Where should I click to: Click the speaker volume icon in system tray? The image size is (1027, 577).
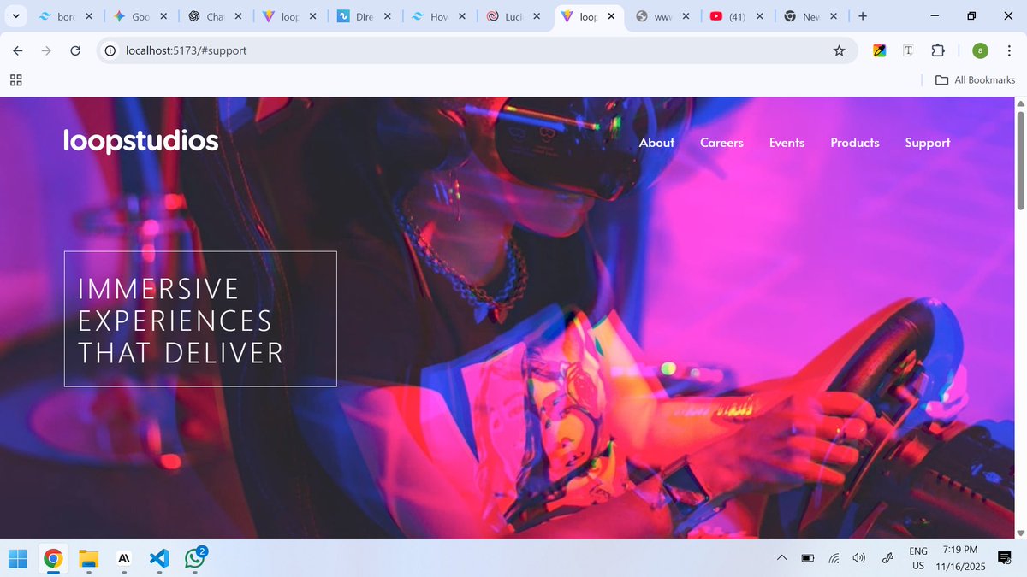coord(858,557)
